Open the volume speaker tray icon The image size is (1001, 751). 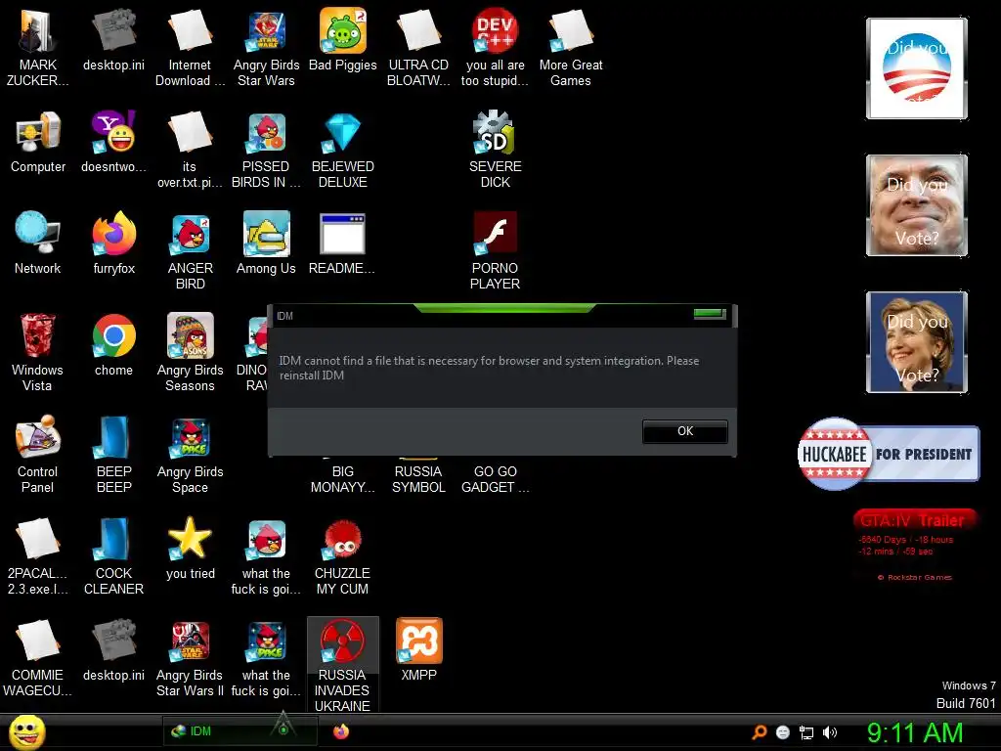pyautogui.click(x=830, y=733)
